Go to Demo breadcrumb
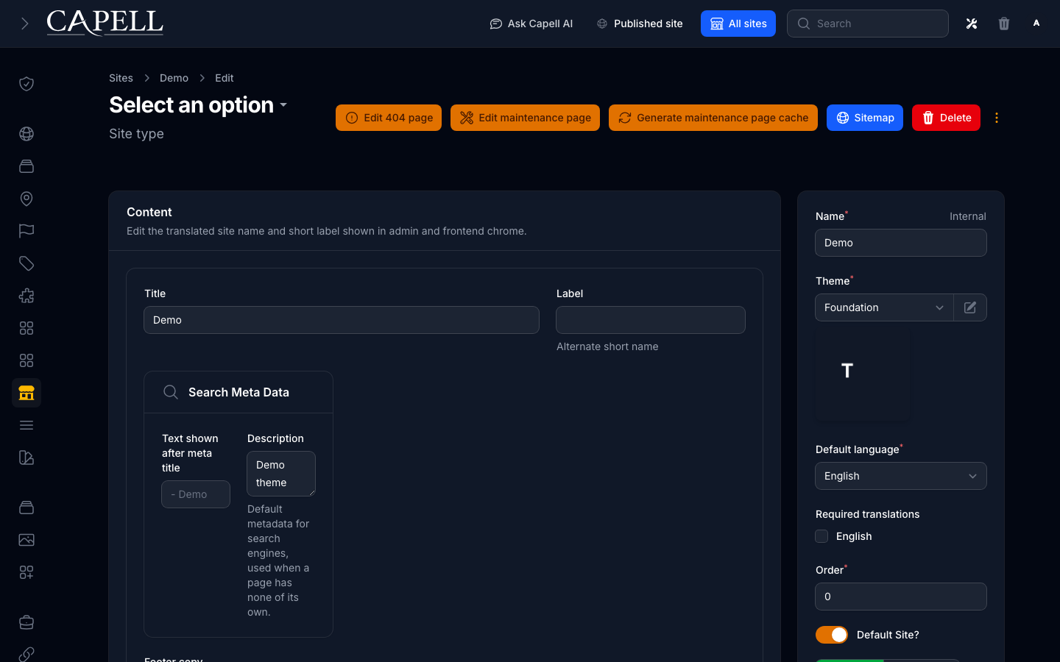Screen dimensions: 1060x662 click(x=174, y=78)
